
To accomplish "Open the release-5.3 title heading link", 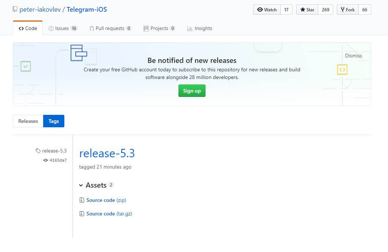I will pos(107,153).
